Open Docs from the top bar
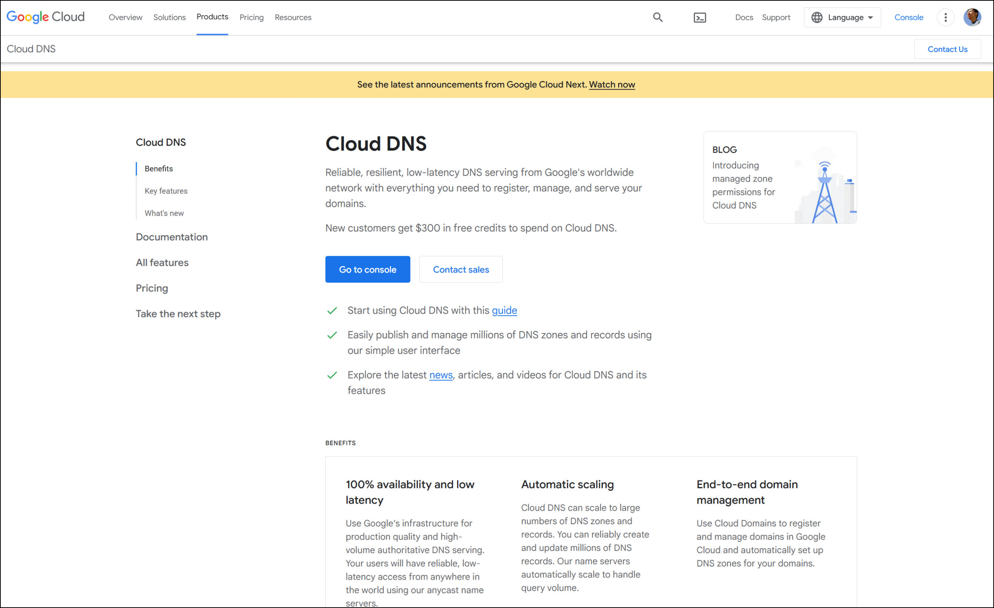 point(744,17)
